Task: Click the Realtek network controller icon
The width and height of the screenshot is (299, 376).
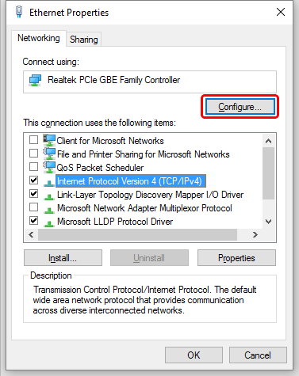Action: click(x=36, y=80)
